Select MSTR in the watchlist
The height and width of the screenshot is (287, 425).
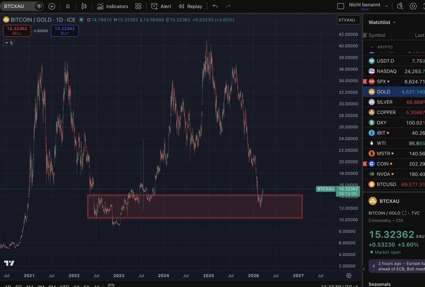pos(394,154)
